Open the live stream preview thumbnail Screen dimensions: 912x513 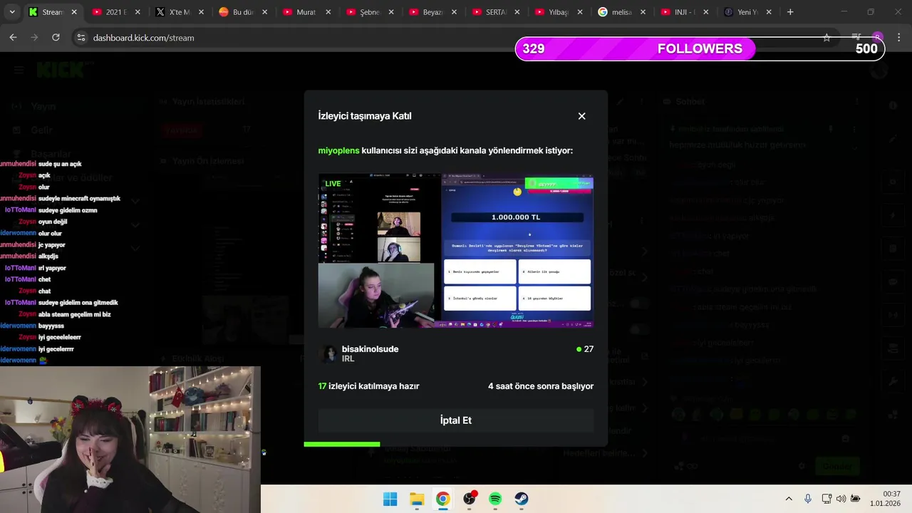tap(456, 251)
